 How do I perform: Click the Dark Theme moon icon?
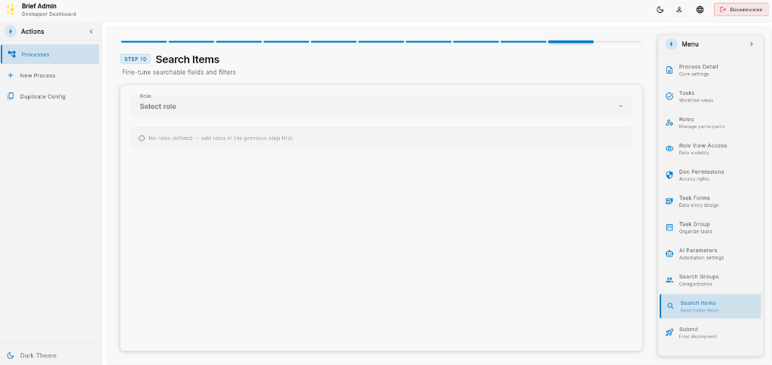tap(11, 355)
